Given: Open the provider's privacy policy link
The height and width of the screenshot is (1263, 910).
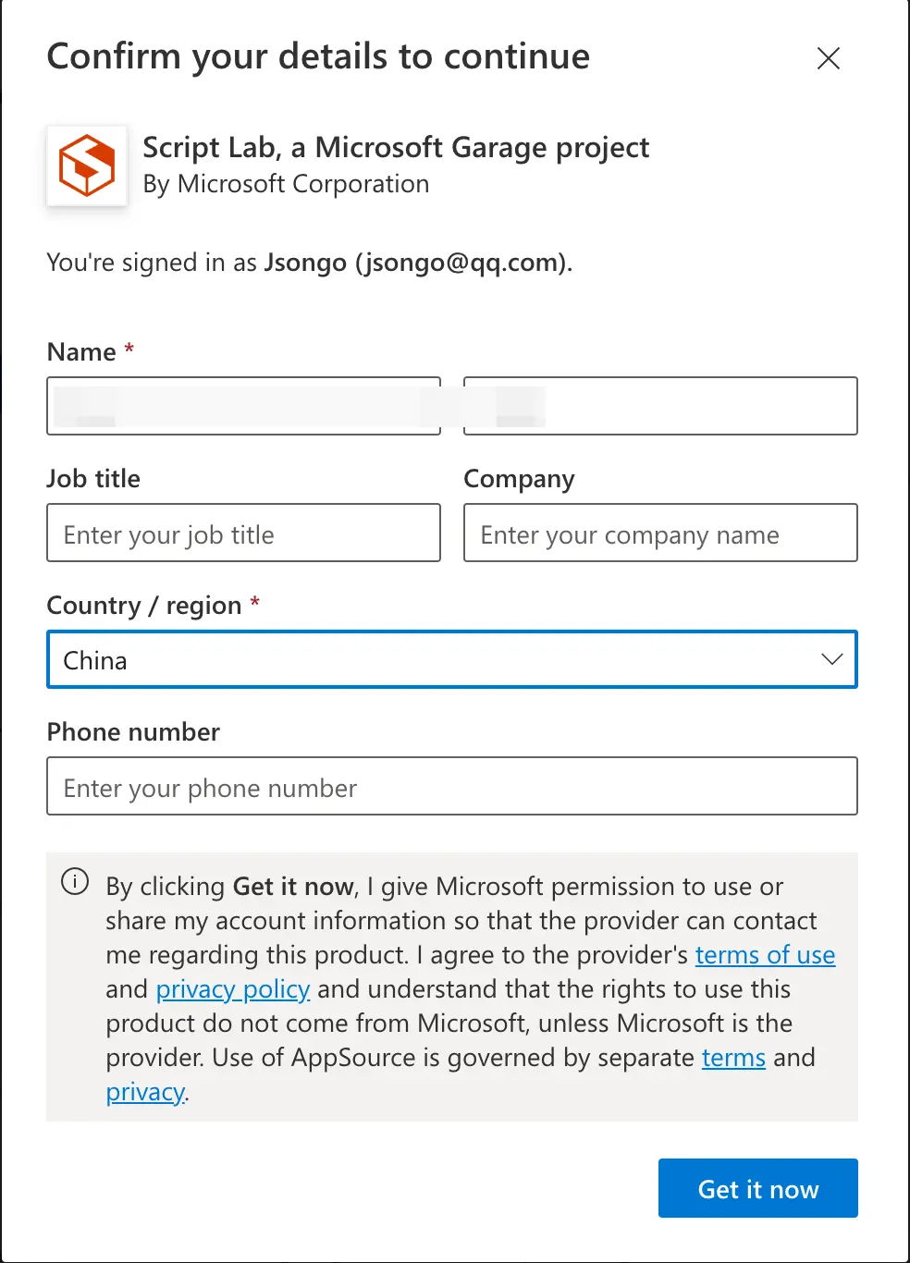Looking at the screenshot, I should pyautogui.click(x=232, y=989).
